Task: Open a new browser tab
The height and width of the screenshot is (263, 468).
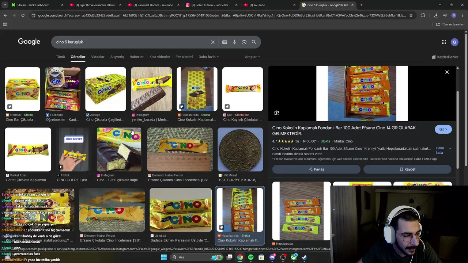Action: pyautogui.click(x=361, y=5)
